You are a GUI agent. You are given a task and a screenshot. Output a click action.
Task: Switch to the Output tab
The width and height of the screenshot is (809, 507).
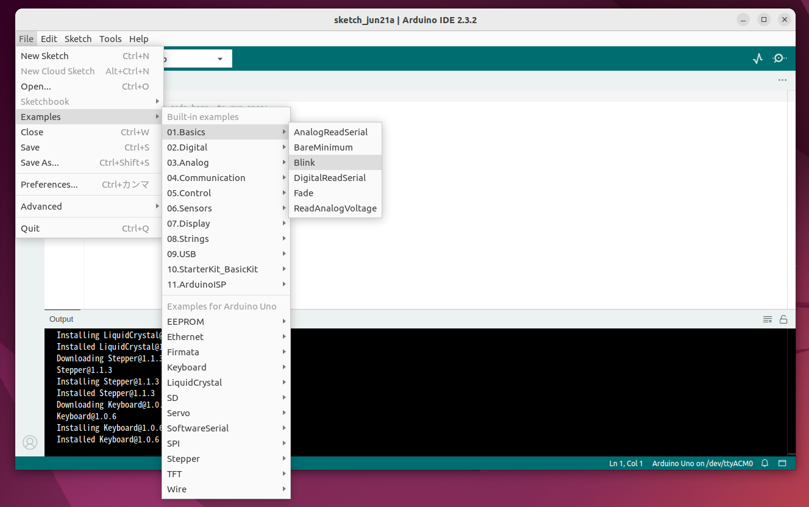click(x=61, y=319)
